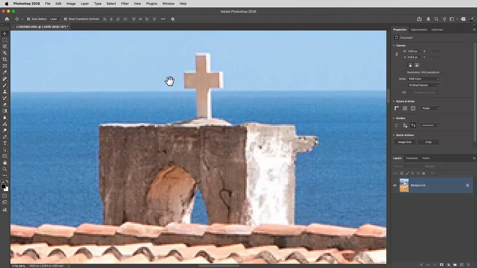Image resolution: width=477 pixels, height=268 pixels.
Task: Switch to the Libraries tab
Action: (x=437, y=30)
